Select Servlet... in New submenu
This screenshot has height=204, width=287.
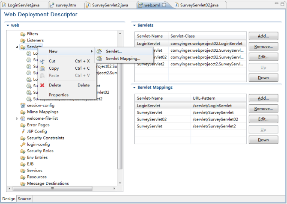[124, 51]
